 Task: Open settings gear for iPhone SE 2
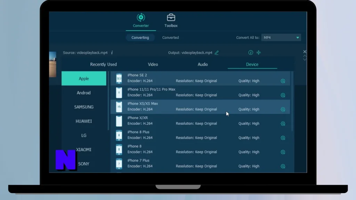click(x=283, y=81)
